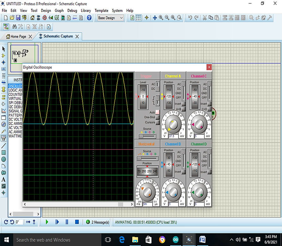This screenshot has height=246, width=282.
Task: Open the Base Design dropdown
Action: click(110, 18)
